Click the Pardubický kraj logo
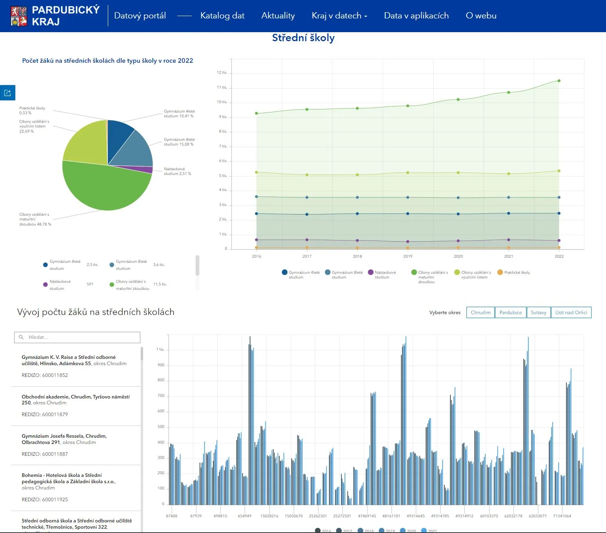This screenshot has width=606, height=533. click(55, 16)
